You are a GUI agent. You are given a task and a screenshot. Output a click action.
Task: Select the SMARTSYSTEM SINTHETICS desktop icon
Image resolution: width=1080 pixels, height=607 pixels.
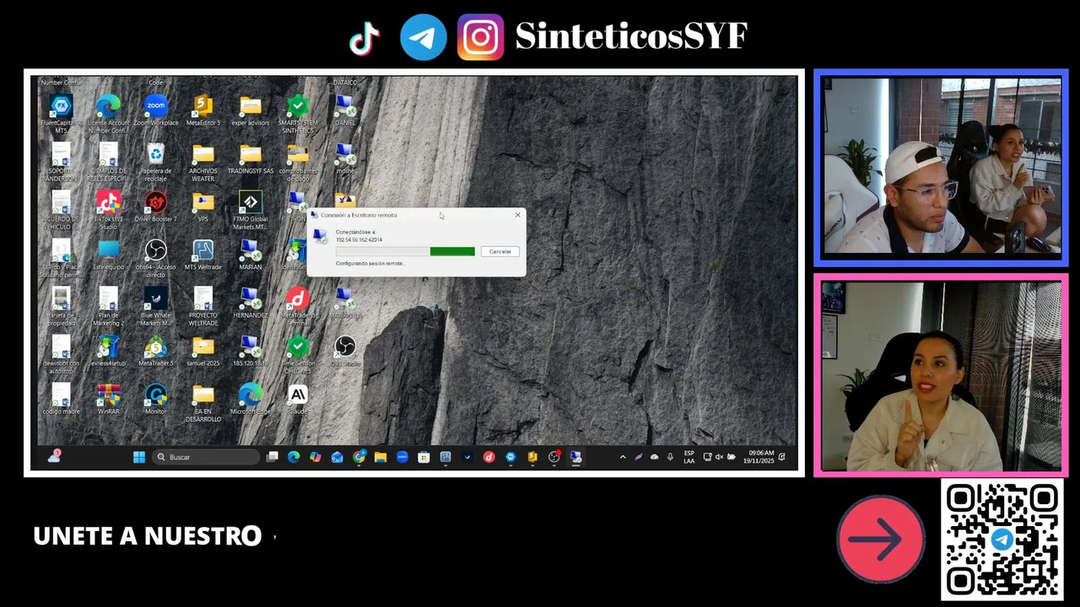point(297,113)
